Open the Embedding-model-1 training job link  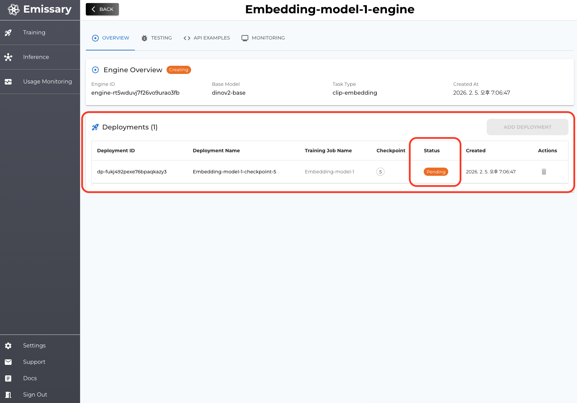coord(329,172)
